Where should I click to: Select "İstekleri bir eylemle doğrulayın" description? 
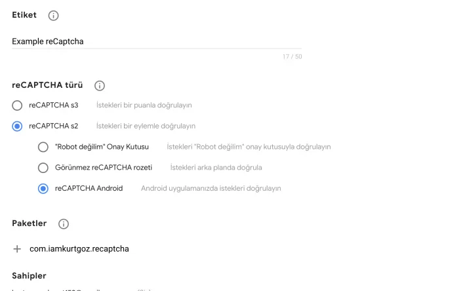(x=146, y=126)
